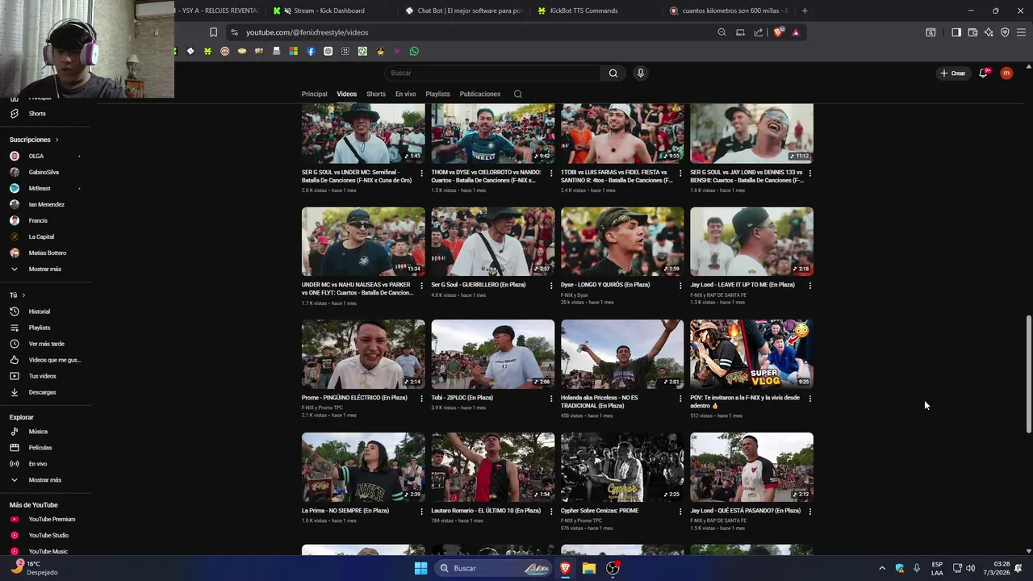Search within channel magnifier icon
Screen dimensions: 1033x581
[x=518, y=94]
